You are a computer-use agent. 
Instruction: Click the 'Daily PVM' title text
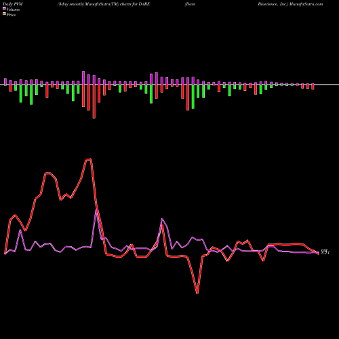13,4
